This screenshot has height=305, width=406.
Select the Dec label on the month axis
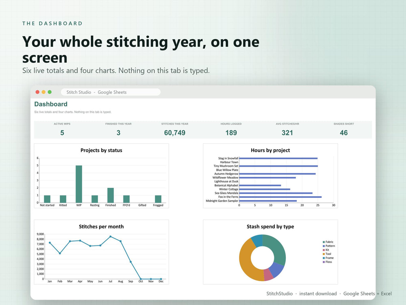[161, 281]
